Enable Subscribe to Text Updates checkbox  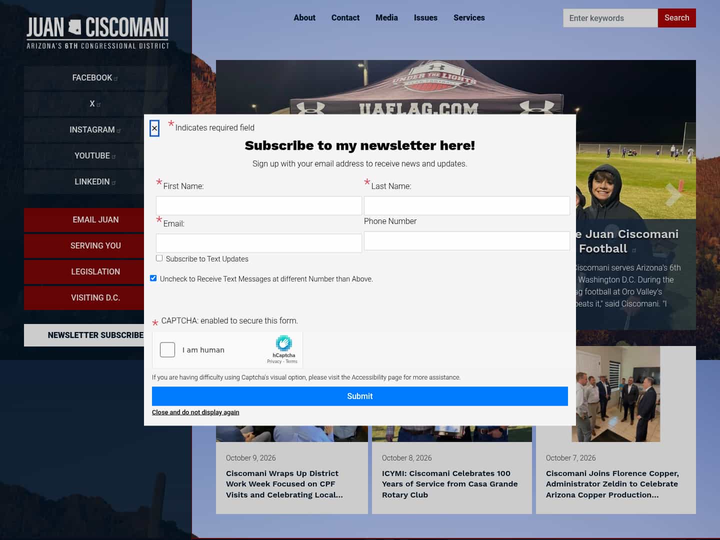point(159,258)
